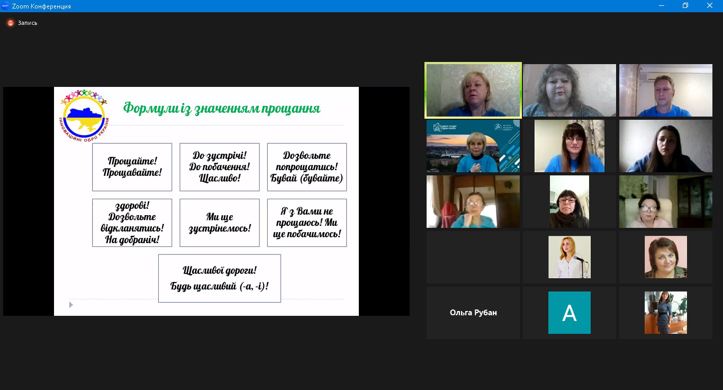723x390 pixels.
Task: Restore down the Zoom conference window
Action: click(x=685, y=6)
